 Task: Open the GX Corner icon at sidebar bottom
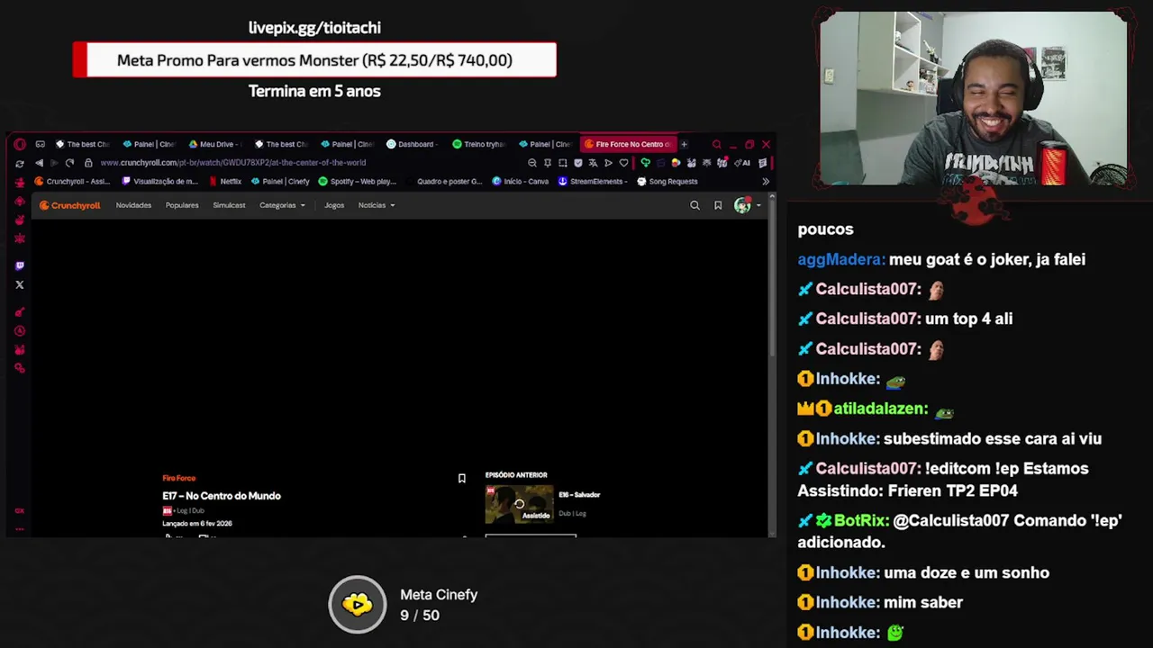click(20, 510)
